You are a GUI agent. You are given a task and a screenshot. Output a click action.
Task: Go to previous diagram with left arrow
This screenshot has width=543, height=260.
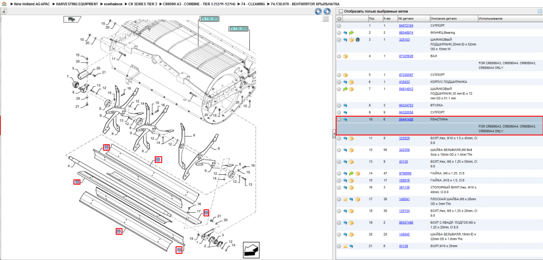(x=318, y=11)
